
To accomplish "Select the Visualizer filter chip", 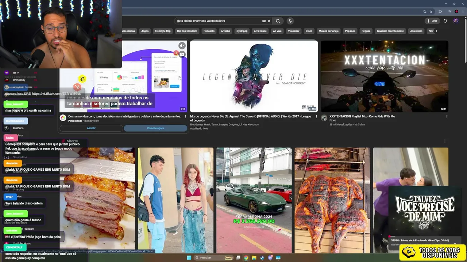I will [294, 31].
